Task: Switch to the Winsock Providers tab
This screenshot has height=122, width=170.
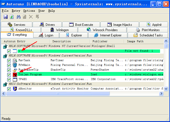Action: coord(102,30)
